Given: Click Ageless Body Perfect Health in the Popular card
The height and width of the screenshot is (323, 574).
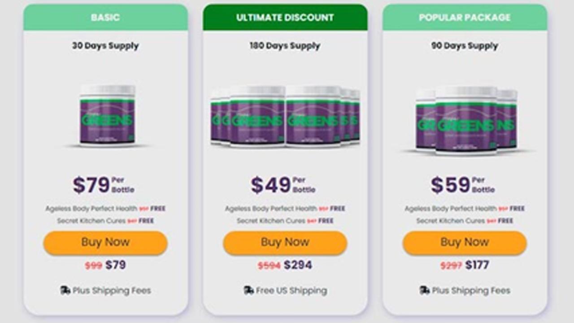Looking at the screenshot, I should coord(451,209).
